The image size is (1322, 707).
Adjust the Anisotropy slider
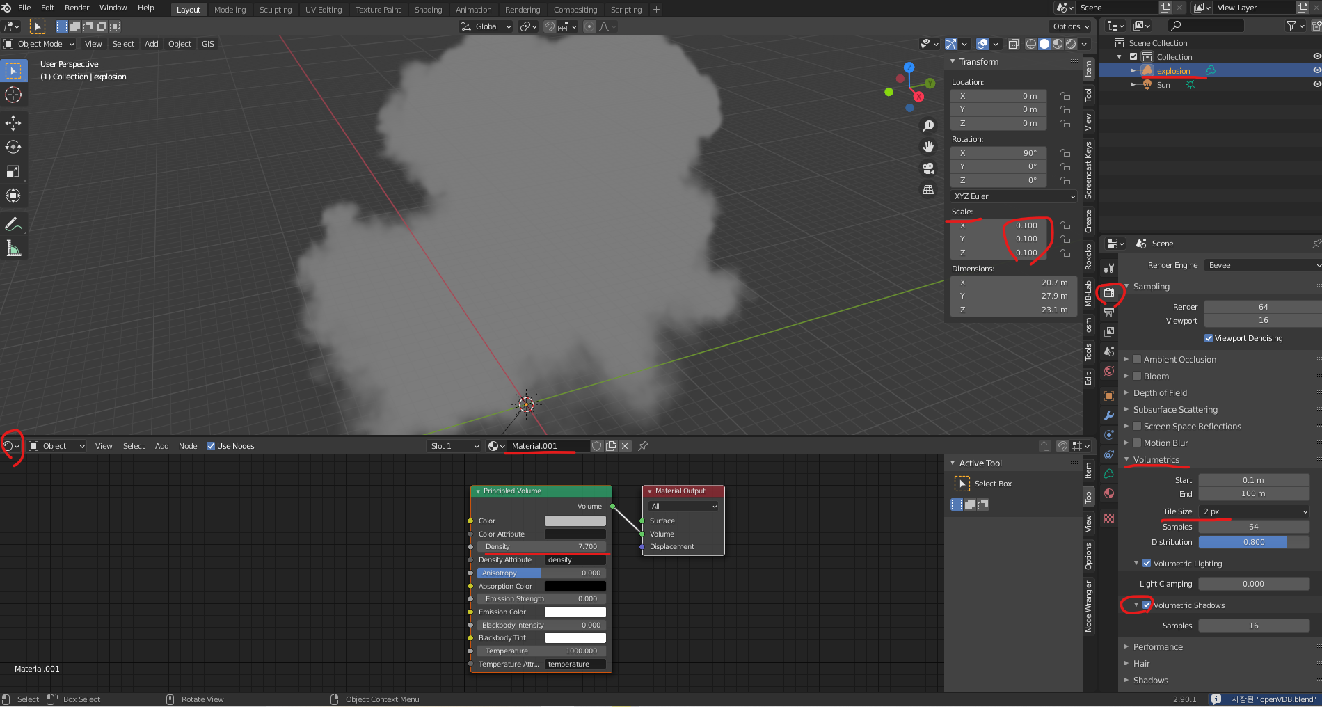click(541, 573)
